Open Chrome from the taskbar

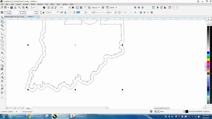pyautogui.click(x=34, y=116)
